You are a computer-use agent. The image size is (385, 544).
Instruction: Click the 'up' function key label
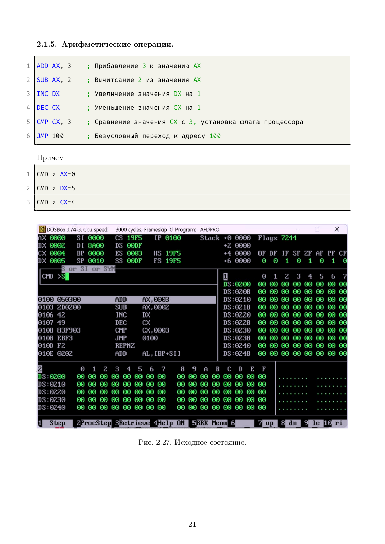coord(269,423)
